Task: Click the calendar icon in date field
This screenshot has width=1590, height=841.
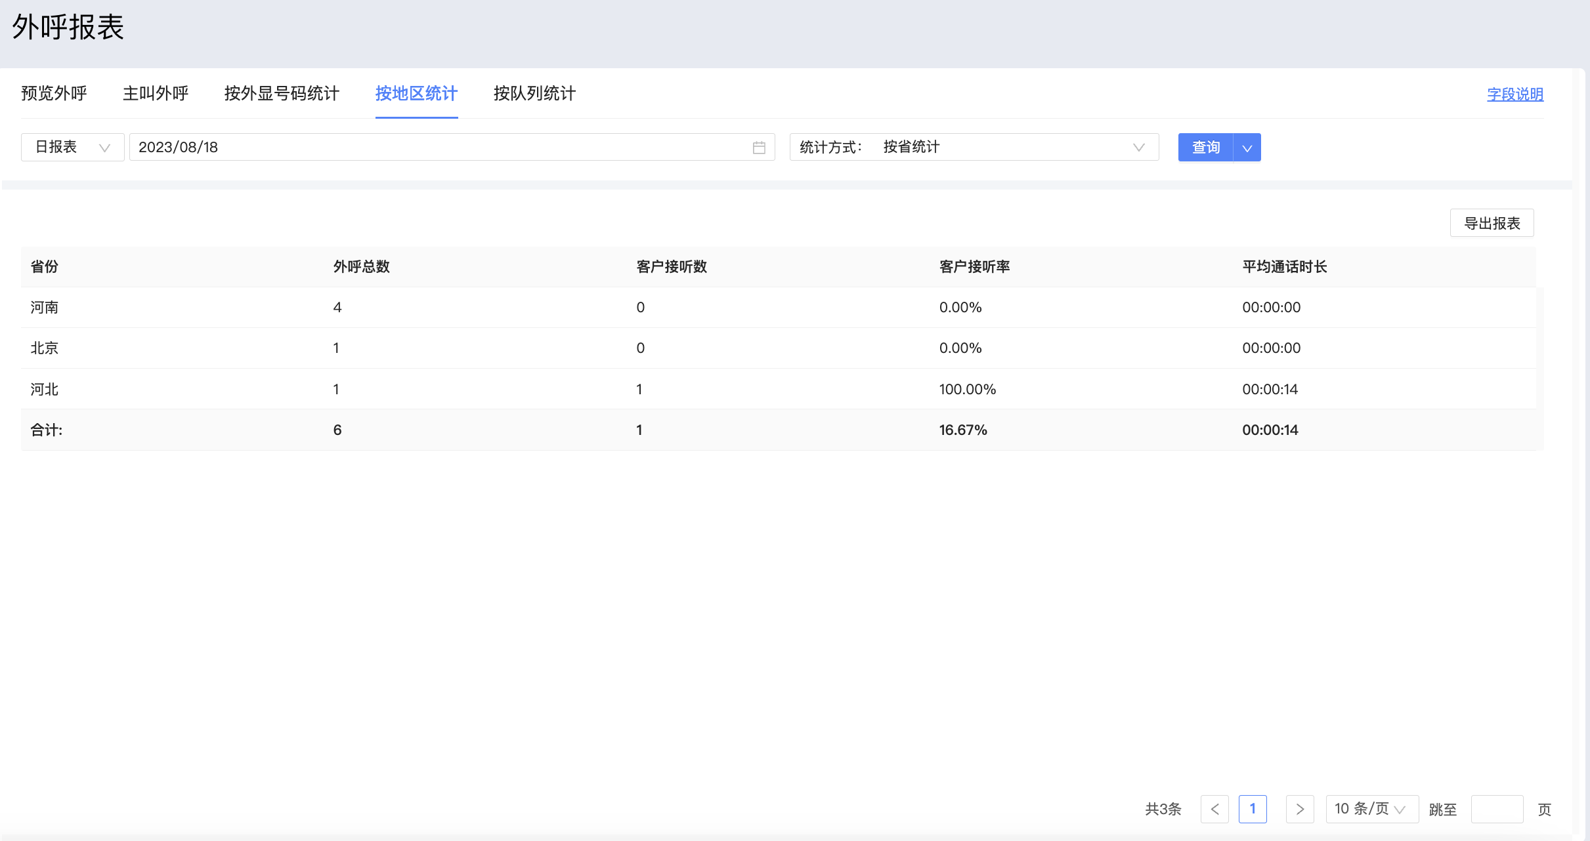Action: (x=759, y=148)
